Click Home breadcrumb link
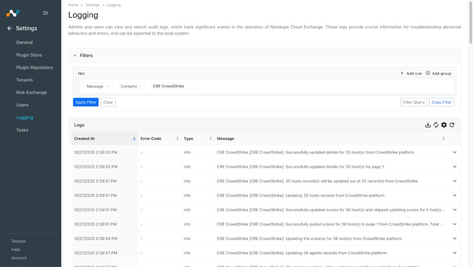The height and width of the screenshot is (267, 473). click(73, 5)
